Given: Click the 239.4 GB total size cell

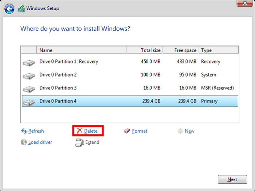Looking at the screenshot, I should [x=151, y=101].
